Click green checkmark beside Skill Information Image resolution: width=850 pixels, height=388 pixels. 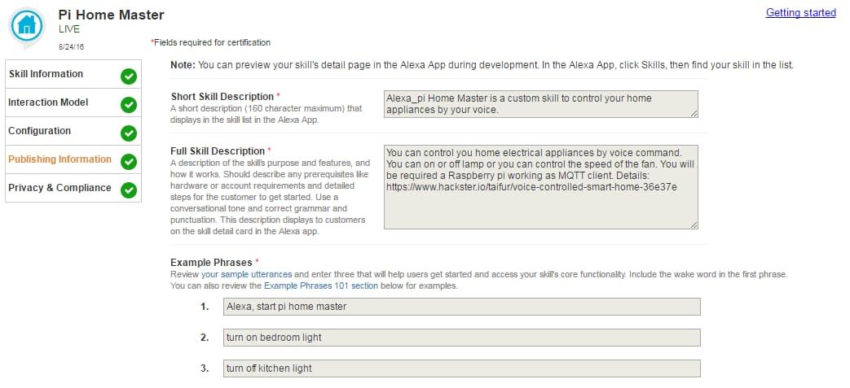pyautogui.click(x=128, y=76)
